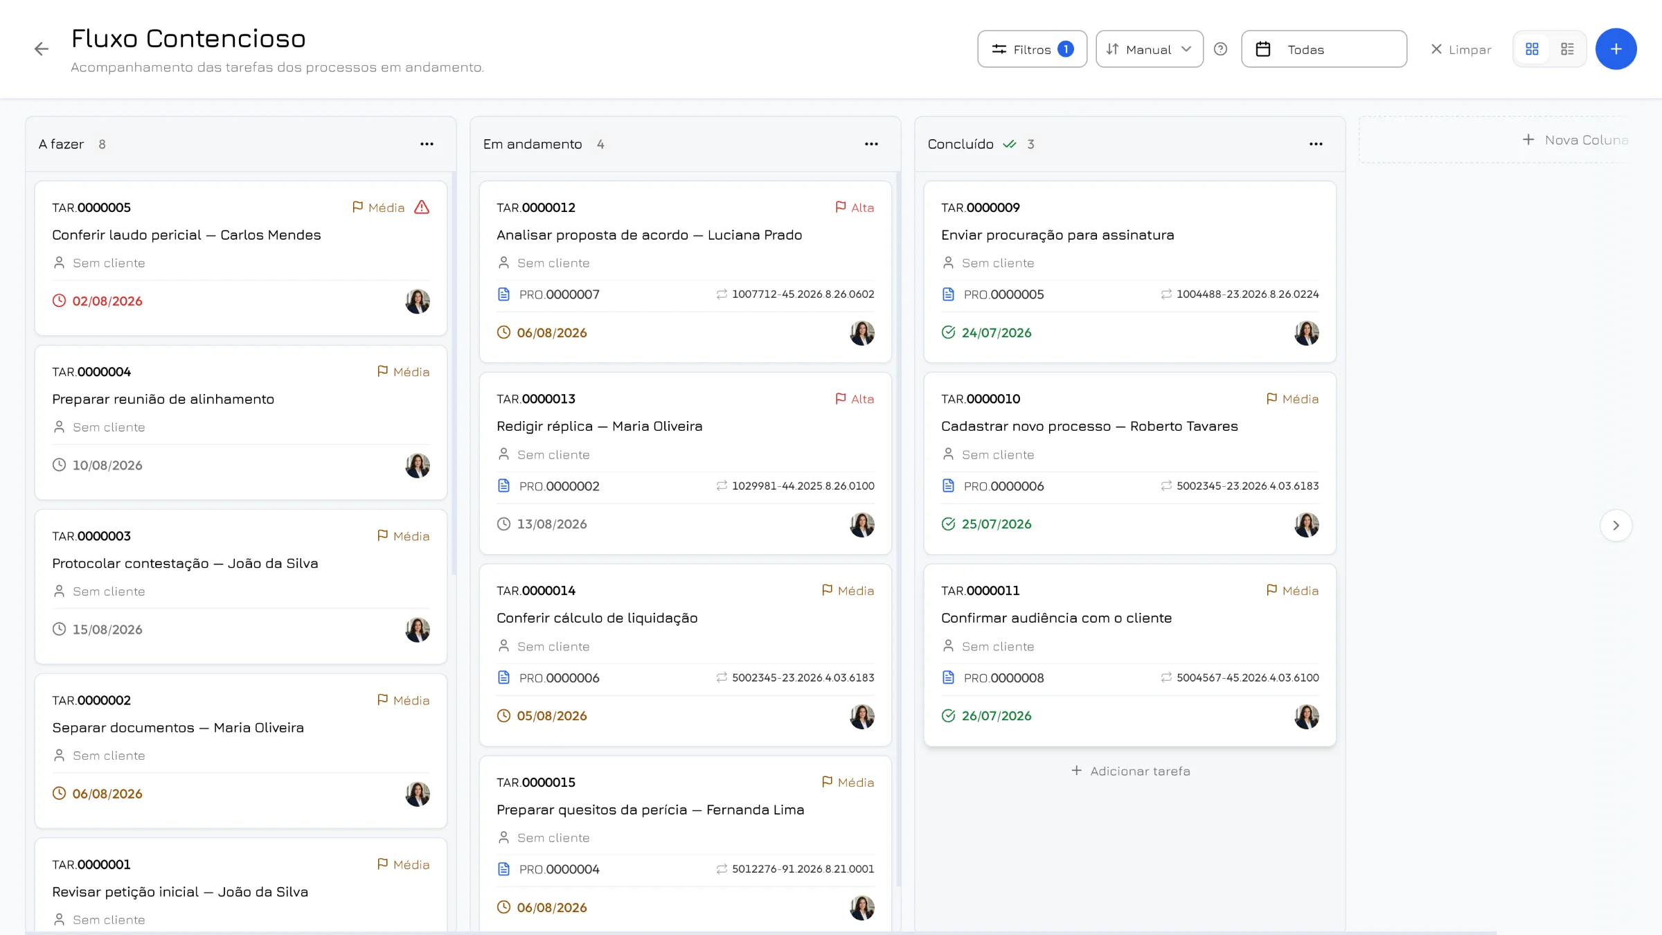Open linked process PRO.0000002
The height and width of the screenshot is (935, 1662).
(560, 486)
